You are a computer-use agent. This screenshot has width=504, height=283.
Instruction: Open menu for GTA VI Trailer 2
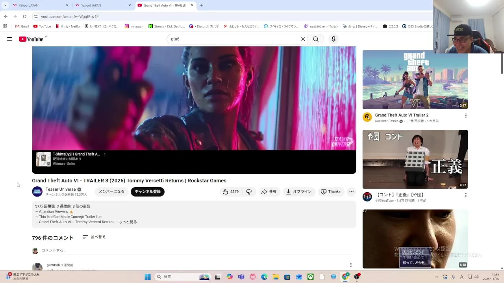(x=466, y=116)
